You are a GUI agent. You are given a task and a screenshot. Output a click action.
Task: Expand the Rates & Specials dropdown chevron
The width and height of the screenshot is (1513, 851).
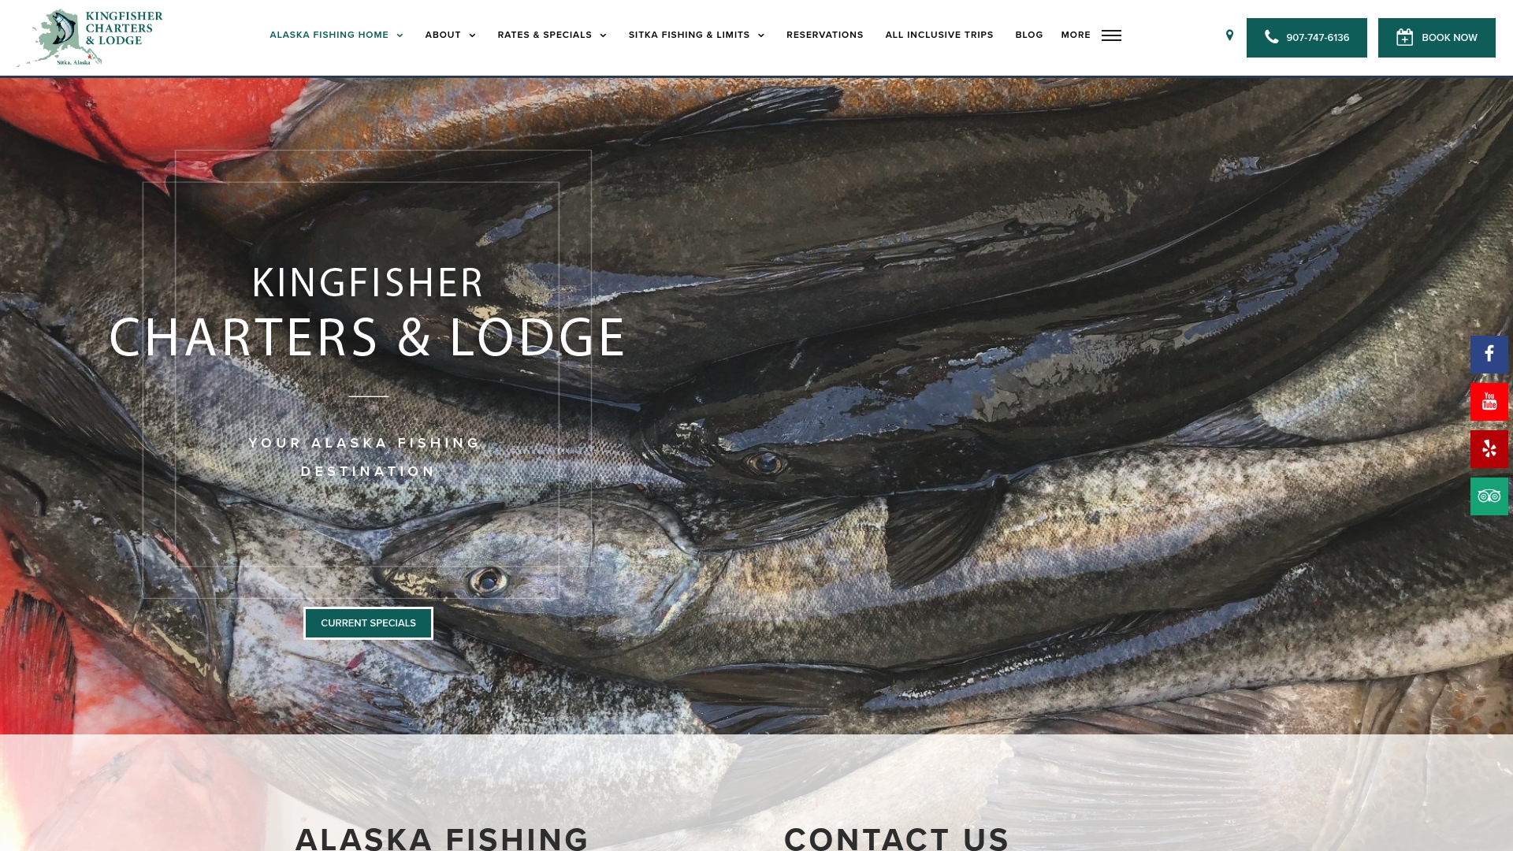[x=603, y=35]
